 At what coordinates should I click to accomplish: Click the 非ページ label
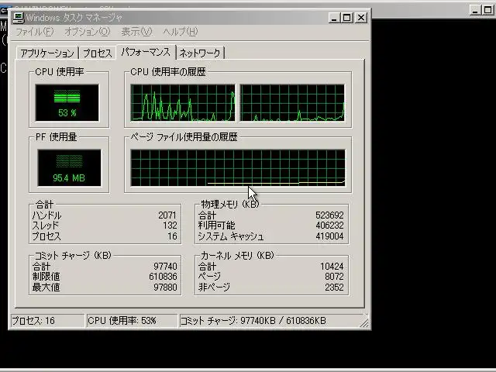point(214,288)
